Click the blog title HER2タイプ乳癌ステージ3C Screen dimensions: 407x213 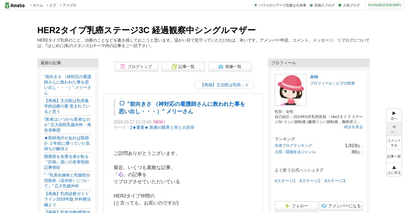tap(146, 30)
